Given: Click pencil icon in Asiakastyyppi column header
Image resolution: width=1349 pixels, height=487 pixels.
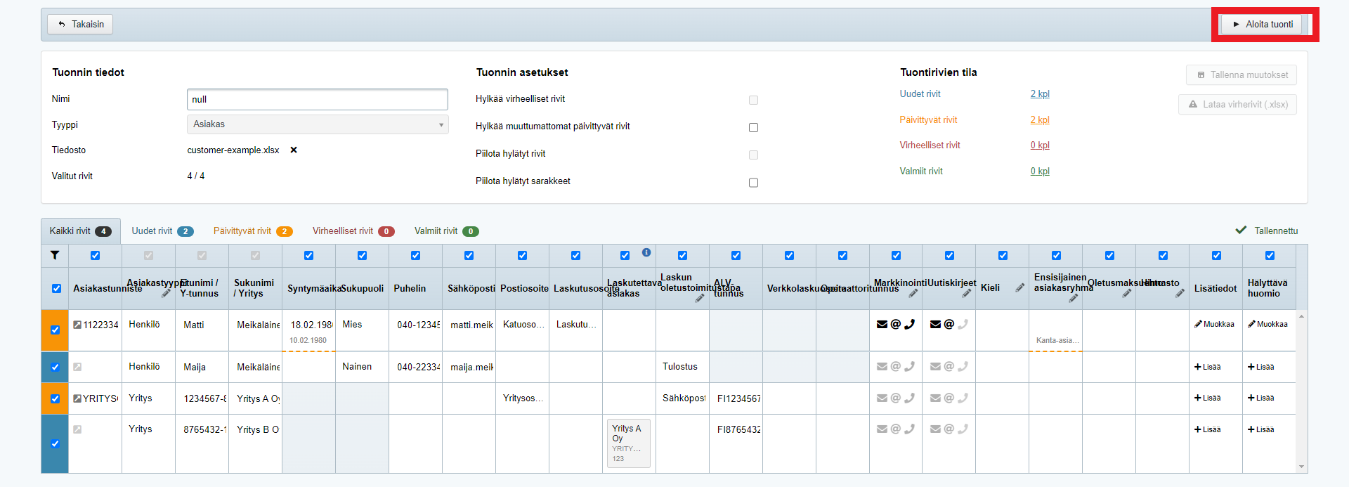Looking at the screenshot, I should click(166, 293).
